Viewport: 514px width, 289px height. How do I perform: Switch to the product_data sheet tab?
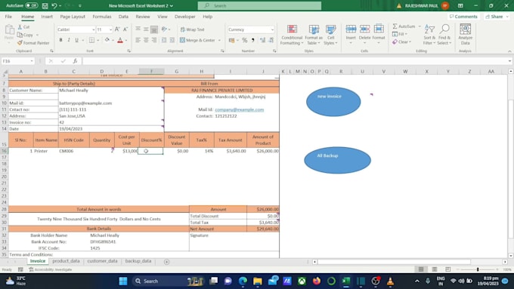(x=66, y=261)
